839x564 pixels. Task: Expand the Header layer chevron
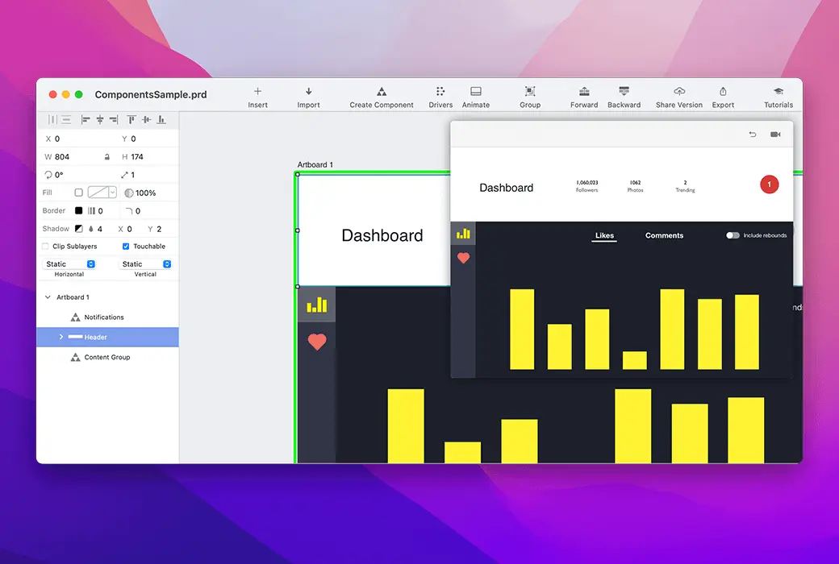61,337
